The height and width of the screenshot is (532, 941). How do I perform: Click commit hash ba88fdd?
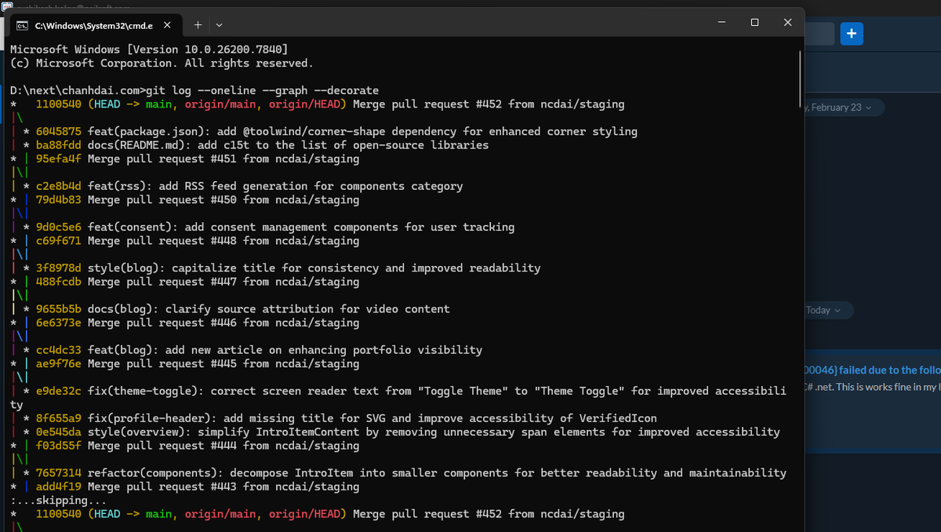[x=58, y=145]
